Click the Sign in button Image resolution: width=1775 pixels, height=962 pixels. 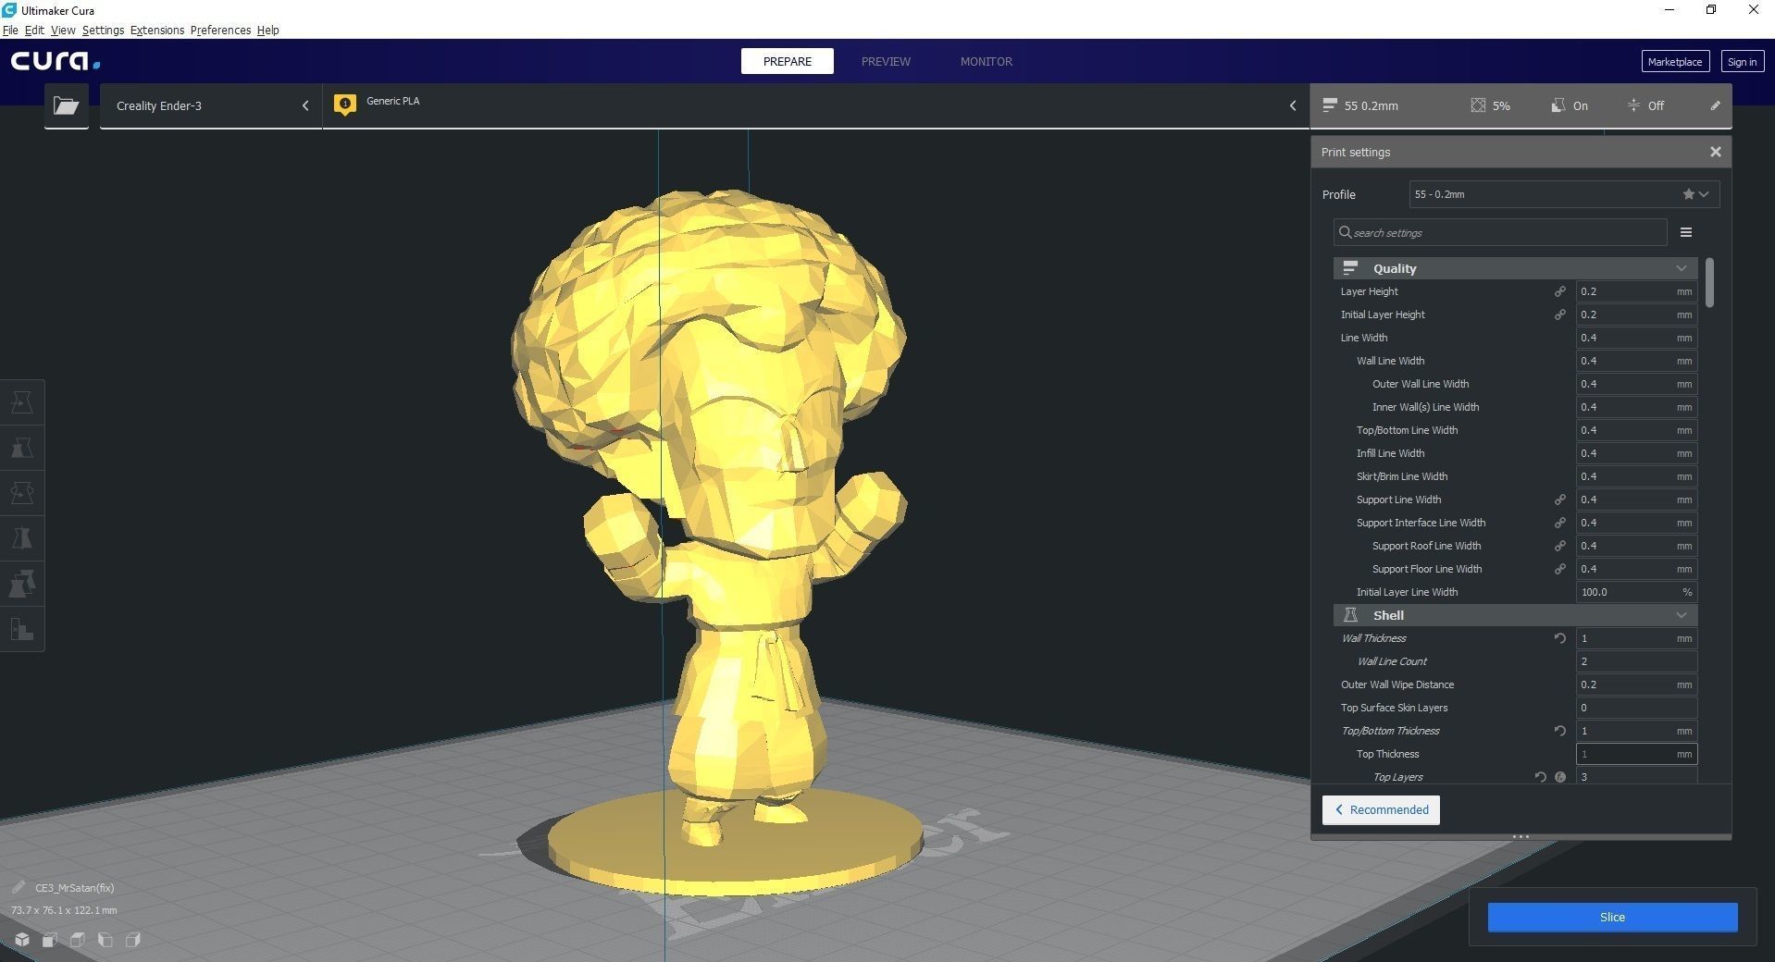(1742, 62)
